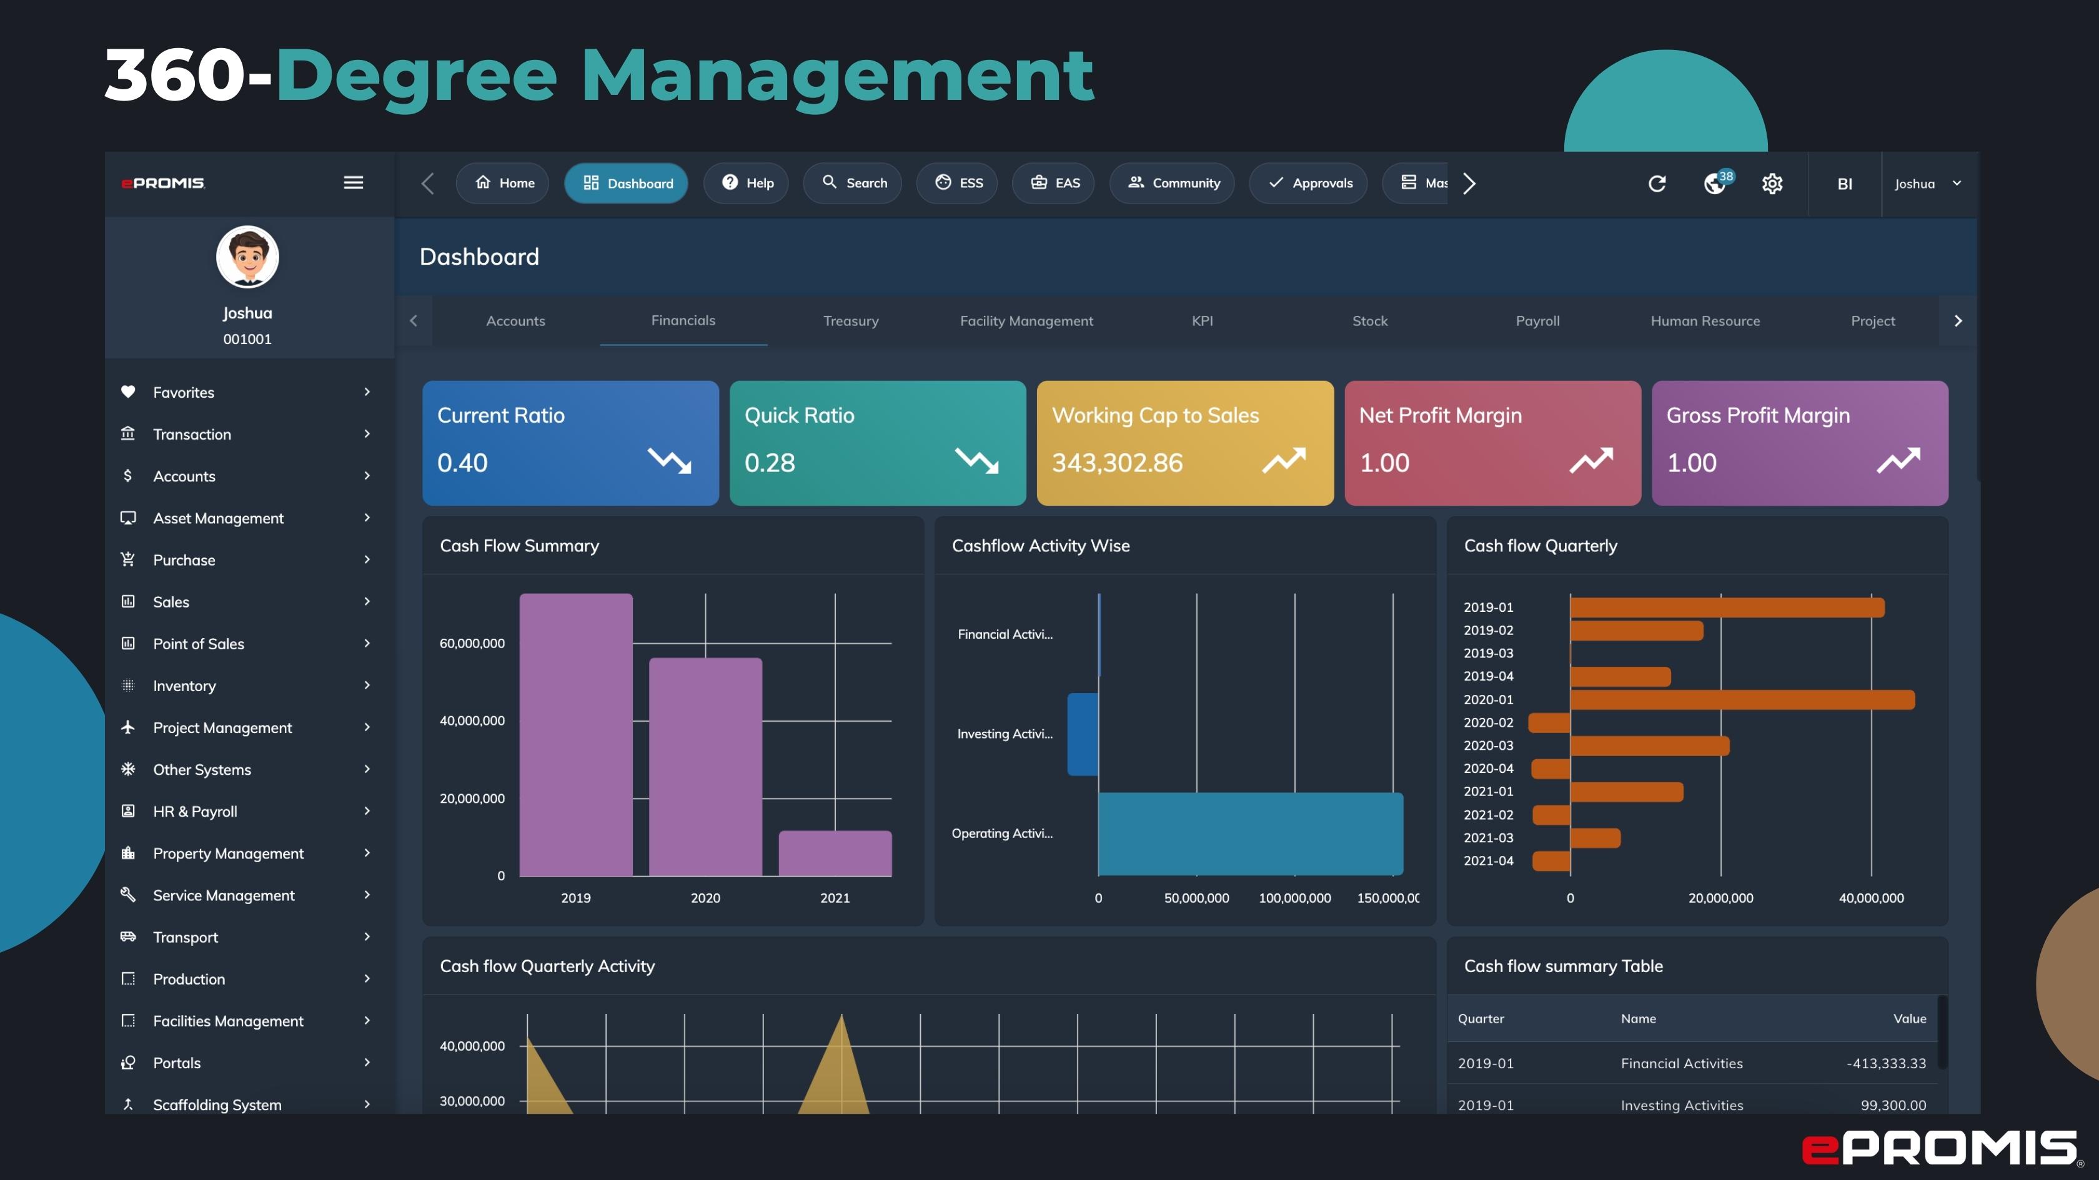Open the ESS module from the top navigation
This screenshot has width=2099, height=1180.
tap(956, 182)
